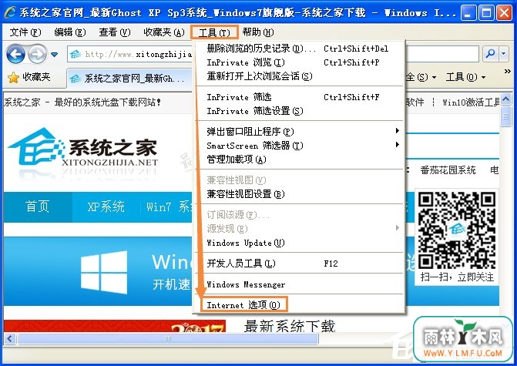
Task: Click the address bar page icon
Action: coord(76,54)
